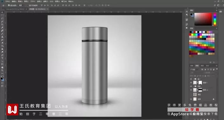Select the Type tool
Screen dimensions: 224x120
[2, 58]
